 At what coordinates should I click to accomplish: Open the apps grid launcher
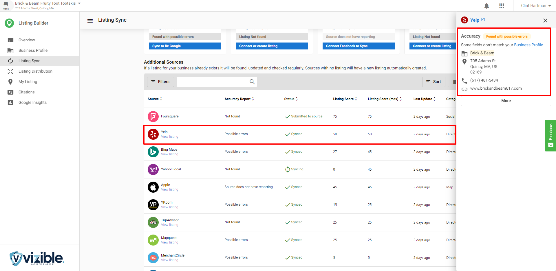[x=502, y=6]
